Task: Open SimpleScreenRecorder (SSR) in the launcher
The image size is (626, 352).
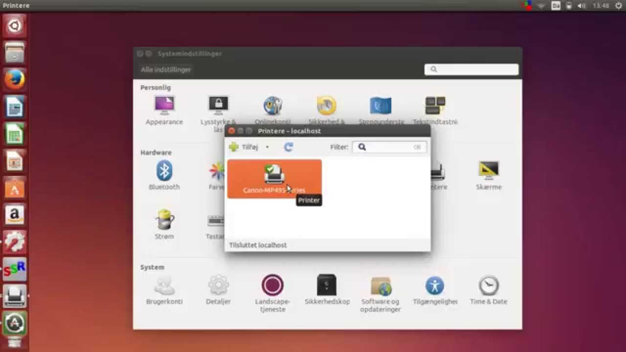Action: click(x=15, y=269)
